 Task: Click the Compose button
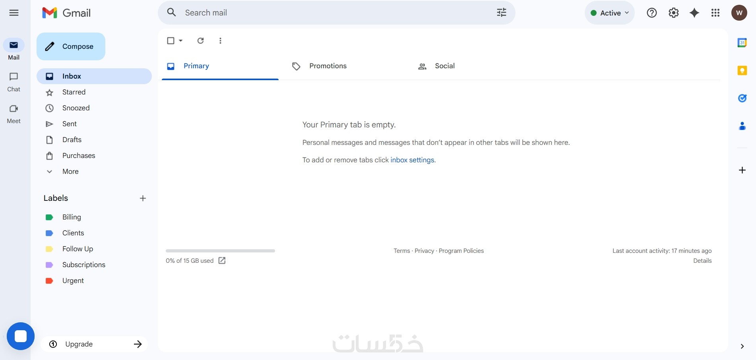pyautogui.click(x=71, y=46)
